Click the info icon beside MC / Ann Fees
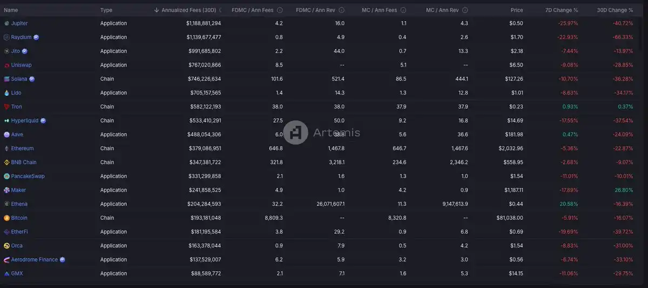 pyautogui.click(x=403, y=10)
